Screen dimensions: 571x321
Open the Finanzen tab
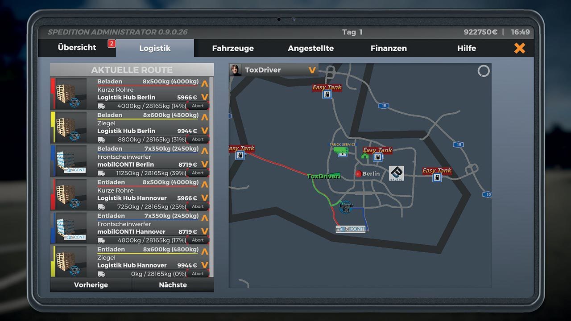point(389,48)
